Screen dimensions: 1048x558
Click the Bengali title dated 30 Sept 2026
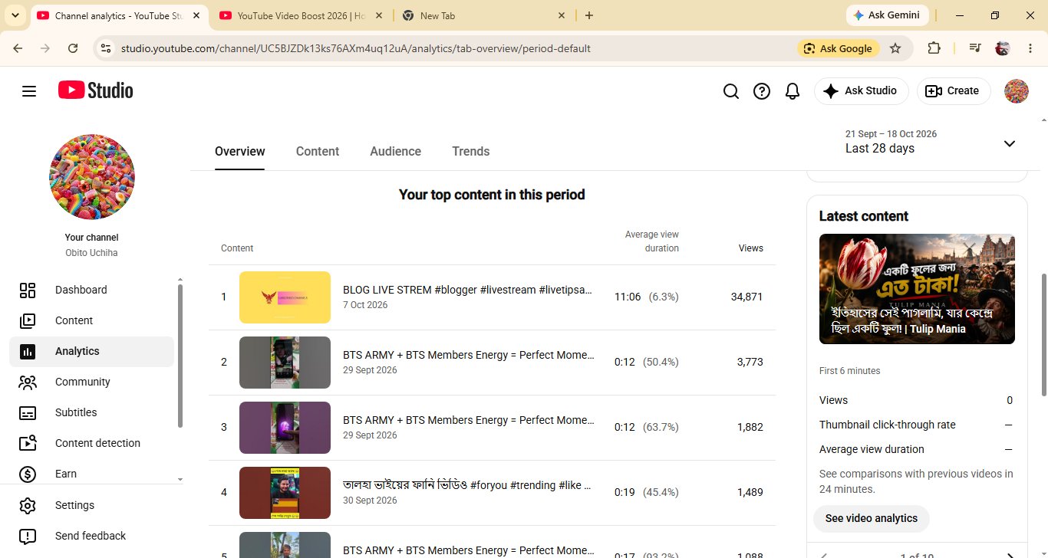point(468,485)
